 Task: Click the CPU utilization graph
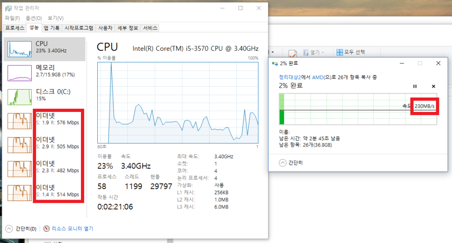click(x=178, y=103)
